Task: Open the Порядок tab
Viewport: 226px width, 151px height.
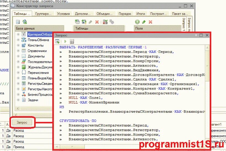Action: point(125,14)
